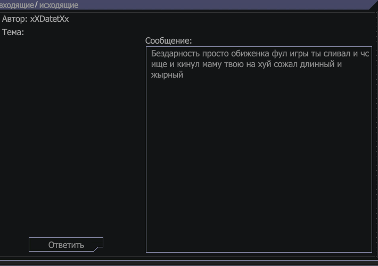Click the second line of the message text

(x=246, y=64)
